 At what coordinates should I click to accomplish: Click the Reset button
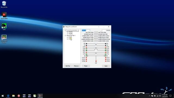(86, 66)
